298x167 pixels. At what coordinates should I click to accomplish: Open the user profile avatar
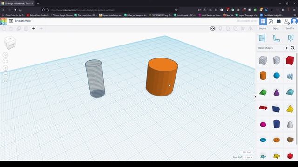click(294, 21)
